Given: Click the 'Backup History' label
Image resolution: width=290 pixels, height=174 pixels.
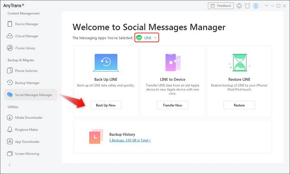Looking at the screenshot, I should 122,134.
